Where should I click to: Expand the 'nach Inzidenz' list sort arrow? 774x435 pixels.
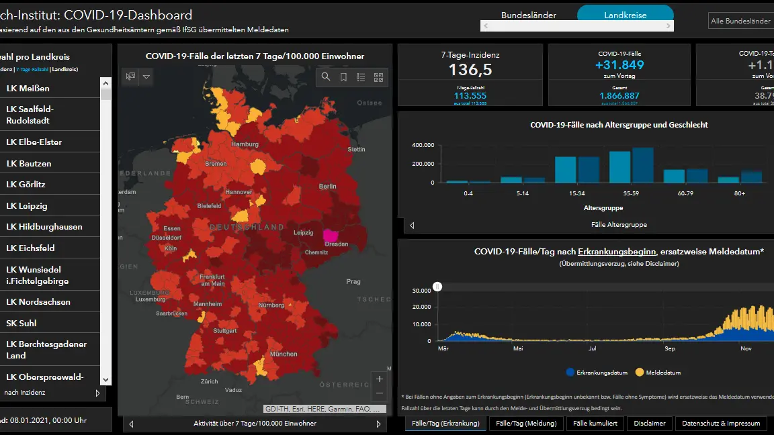pos(97,393)
